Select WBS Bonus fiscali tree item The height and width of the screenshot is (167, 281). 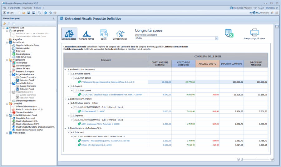coord(24,57)
